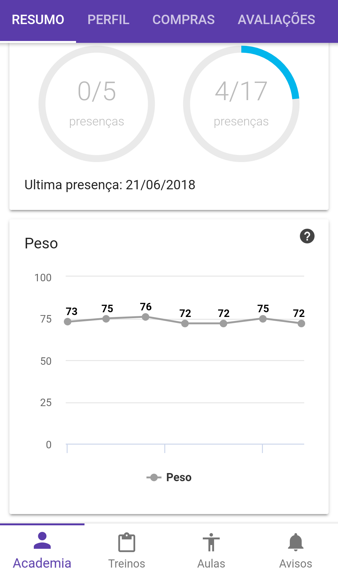Image resolution: width=338 pixels, height=576 pixels.
Task: Tap the Peso legend label
Action: (179, 477)
